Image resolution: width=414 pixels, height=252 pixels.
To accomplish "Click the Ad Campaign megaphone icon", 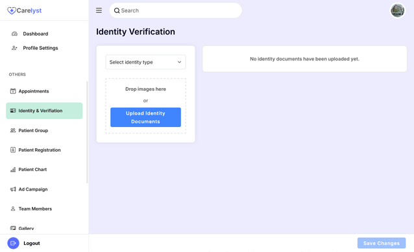I will (13, 189).
